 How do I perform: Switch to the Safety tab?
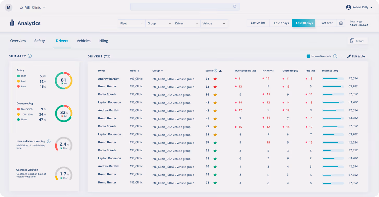(39, 41)
